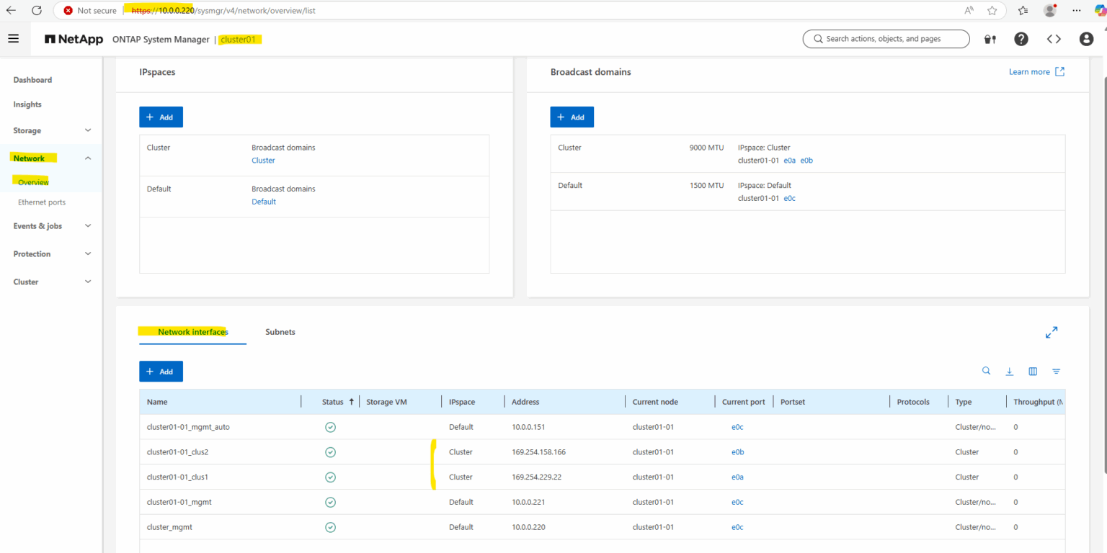The image size is (1107, 553).
Task: Open the filter icon above the table
Action: coord(1056,371)
